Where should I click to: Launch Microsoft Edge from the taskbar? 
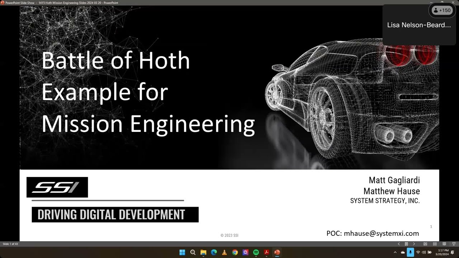pos(214,252)
